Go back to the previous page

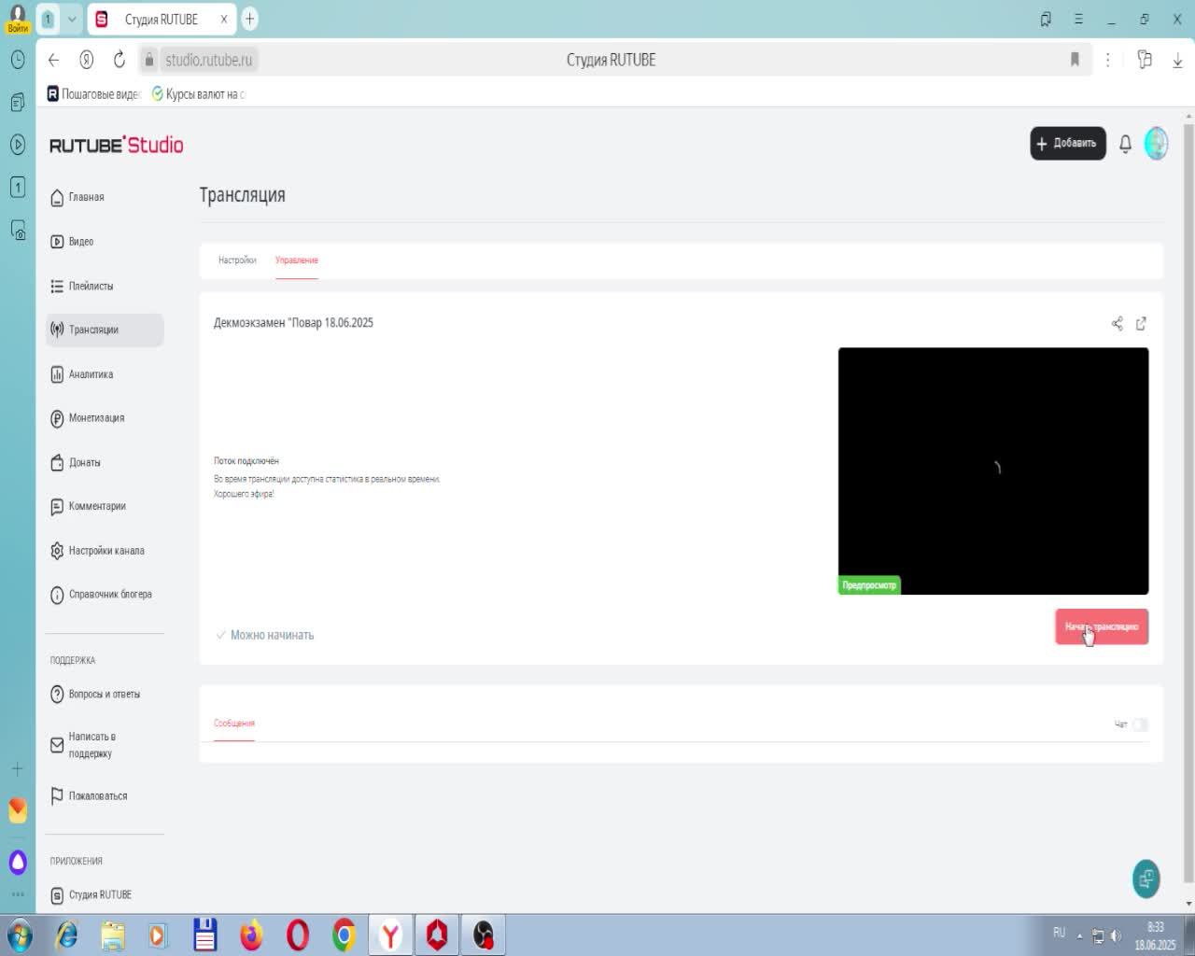click(53, 60)
